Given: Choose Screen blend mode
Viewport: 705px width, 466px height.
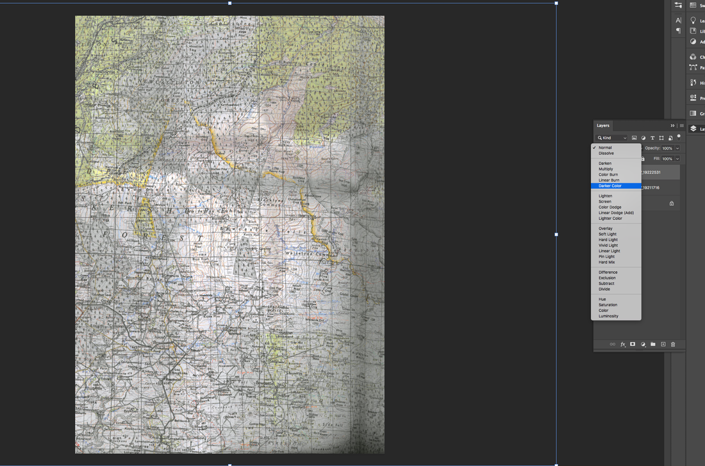Looking at the screenshot, I should click(616, 201).
